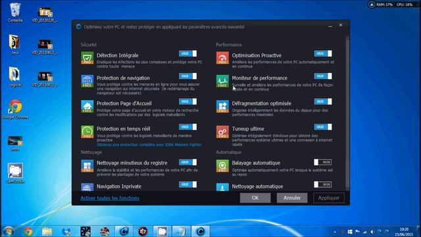This screenshot has width=421, height=237.
Task: Click the OK button
Action: pos(255,197)
